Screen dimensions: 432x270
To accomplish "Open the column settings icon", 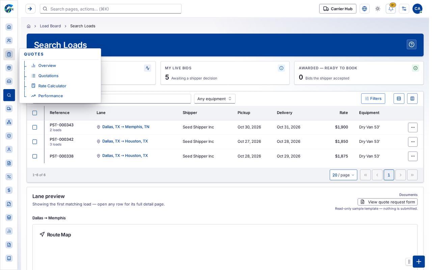I will point(412,99).
